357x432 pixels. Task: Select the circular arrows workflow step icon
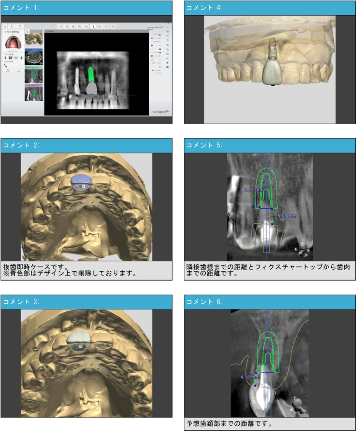tap(99, 26)
